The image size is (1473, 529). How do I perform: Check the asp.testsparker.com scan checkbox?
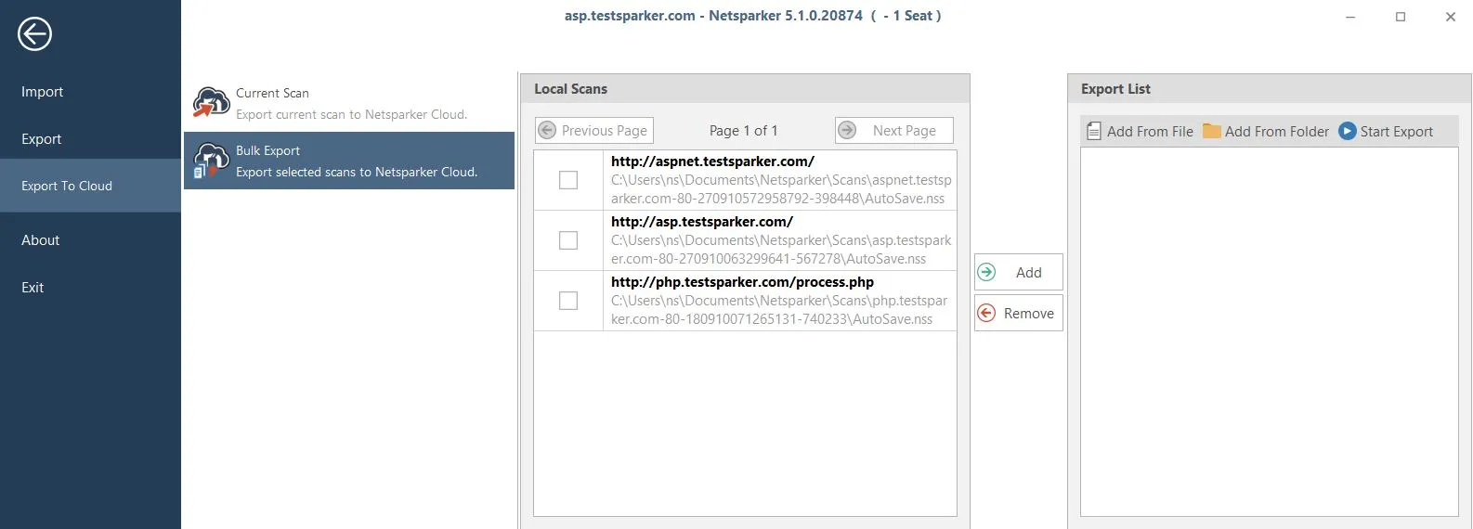[x=568, y=240]
